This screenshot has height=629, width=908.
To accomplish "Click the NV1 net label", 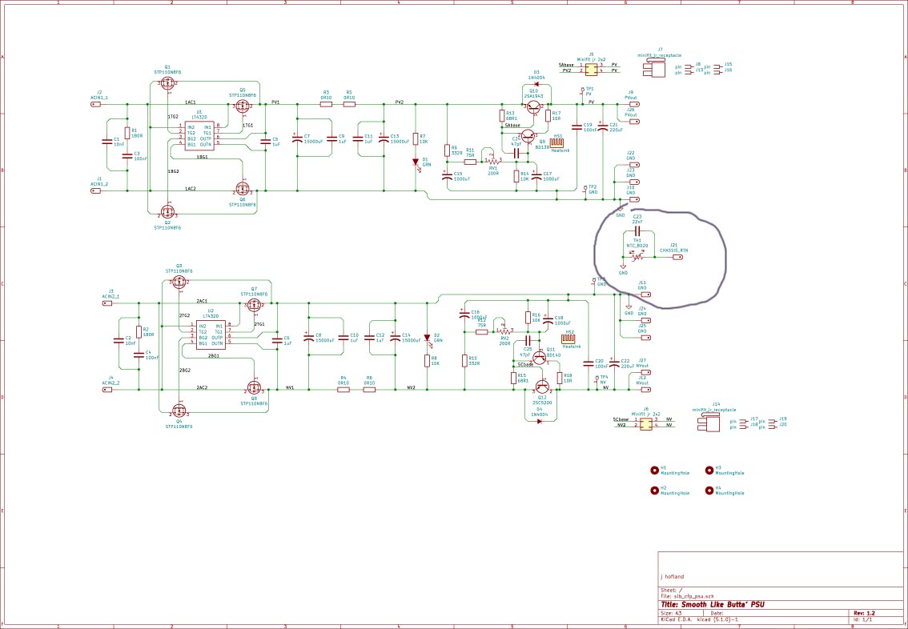I will [290, 387].
